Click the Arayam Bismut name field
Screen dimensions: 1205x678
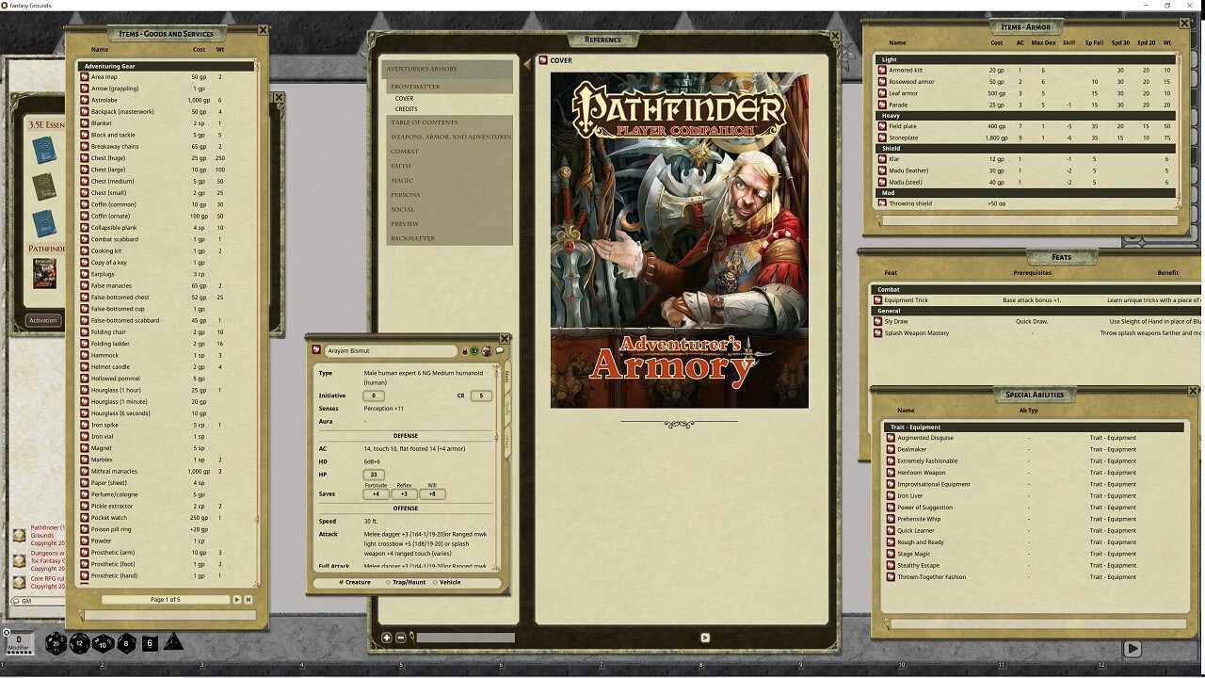click(391, 351)
